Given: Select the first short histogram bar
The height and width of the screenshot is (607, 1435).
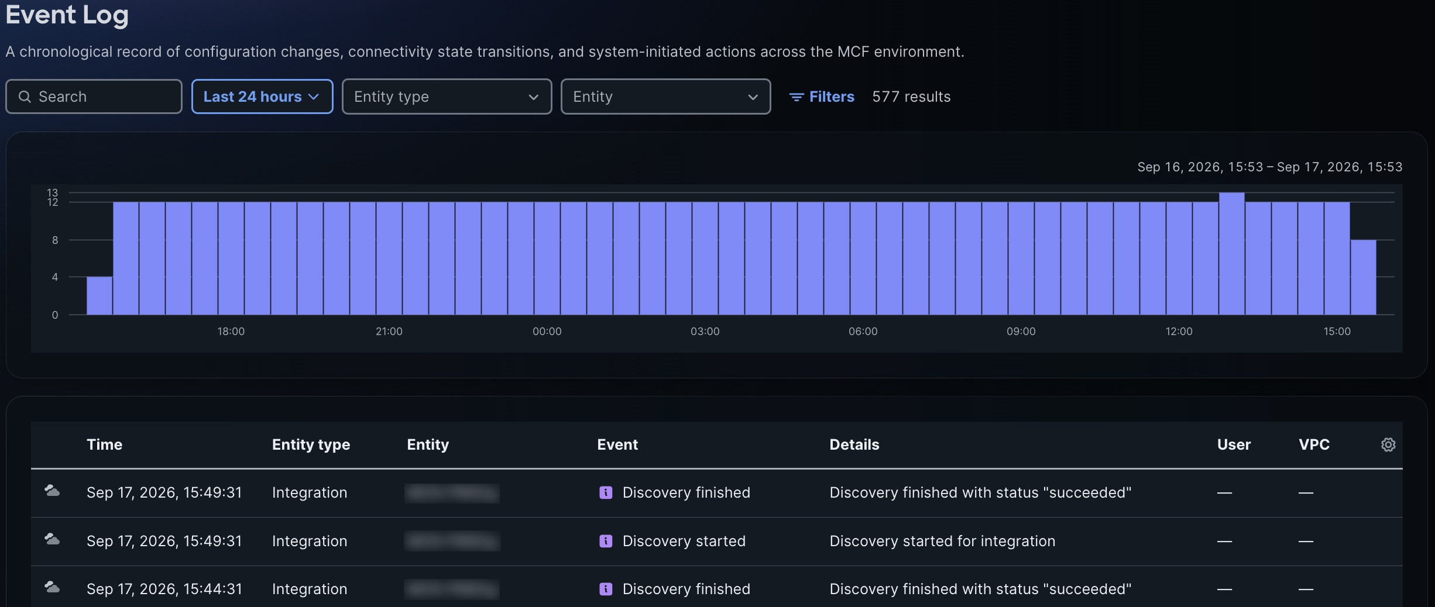Looking at the screenshot, I should pyautogui.click(x=99, y=295).
